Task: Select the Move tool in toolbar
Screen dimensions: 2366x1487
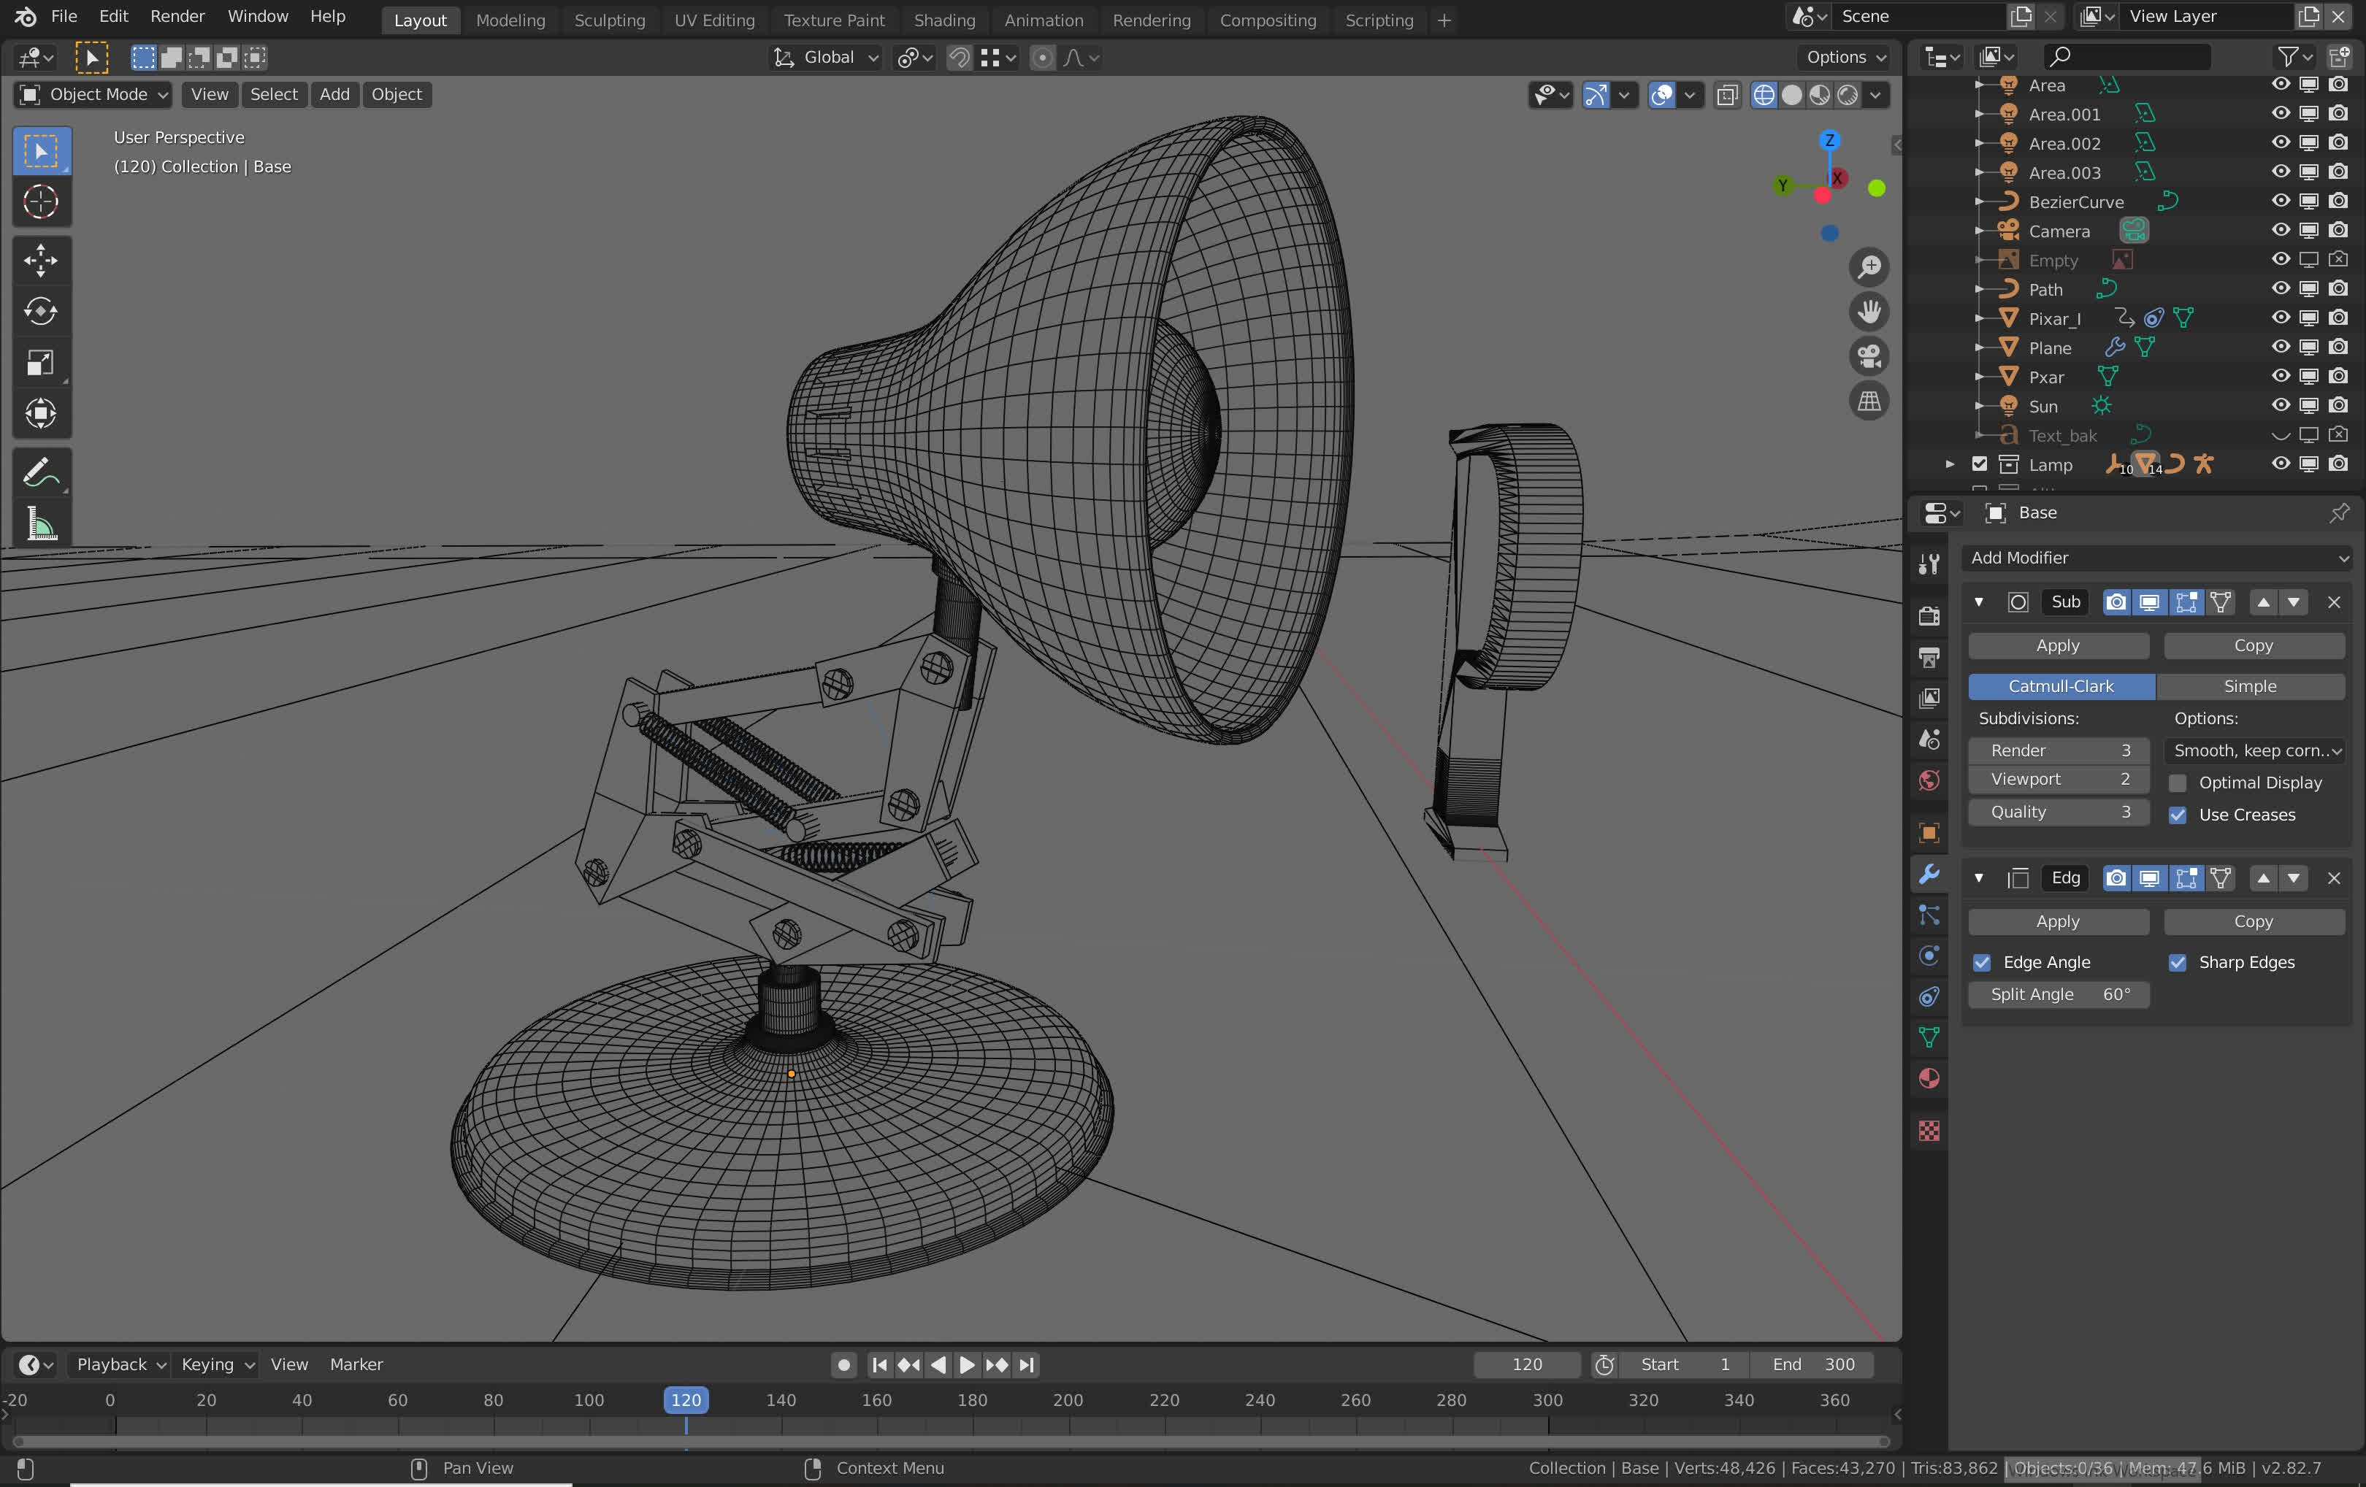Action: pos(40,261)
